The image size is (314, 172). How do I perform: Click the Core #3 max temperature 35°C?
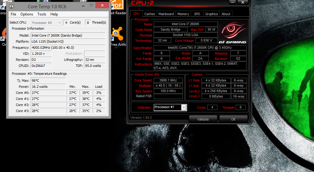[86, 111]
